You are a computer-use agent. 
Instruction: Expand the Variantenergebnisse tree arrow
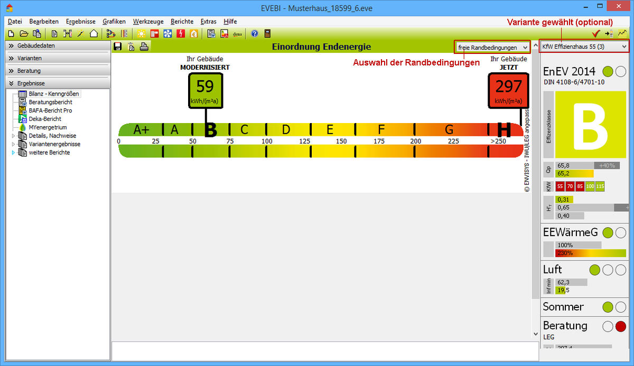click(x=14, y=144)
